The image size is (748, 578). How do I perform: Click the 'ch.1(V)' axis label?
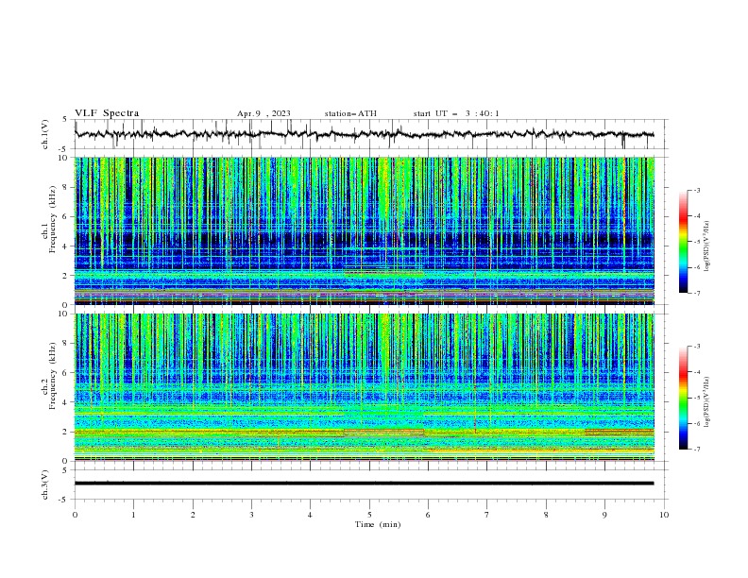tap(45, 134)
